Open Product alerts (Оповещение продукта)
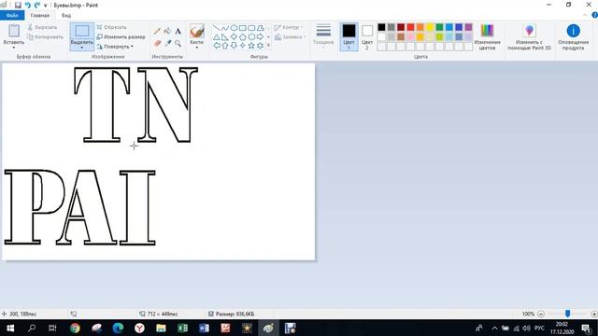Image resolution: width=598 pixels, height=336 pixels. 573,36
